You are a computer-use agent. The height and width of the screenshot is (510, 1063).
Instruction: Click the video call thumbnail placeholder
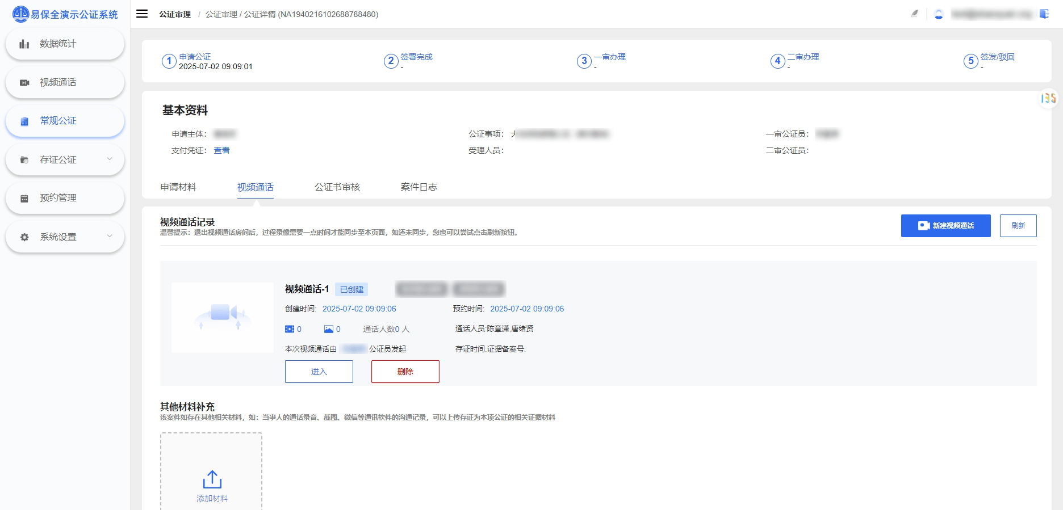[x=222, y=318]
